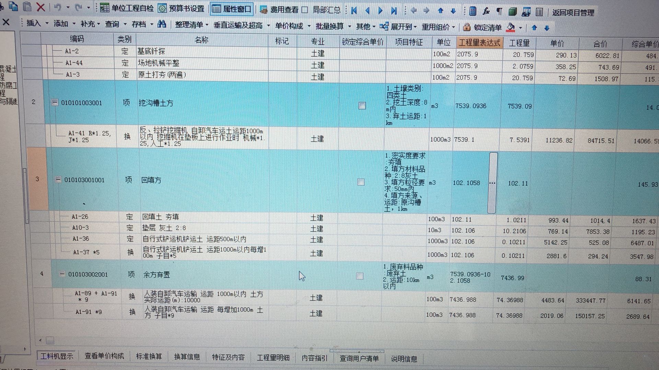The image size is (659, 370).
Task: Click the list document icon
Action: click(x=539, y=12)
